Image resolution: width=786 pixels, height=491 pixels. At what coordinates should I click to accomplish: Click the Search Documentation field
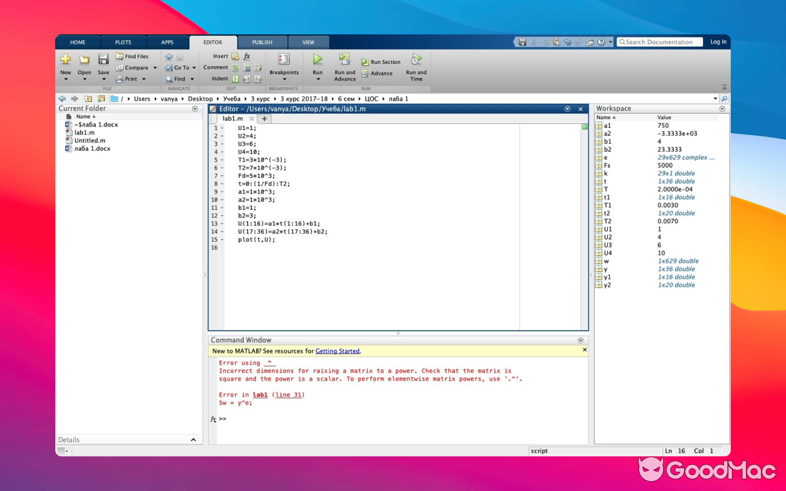pyautogui.click(x=659, y=42)
